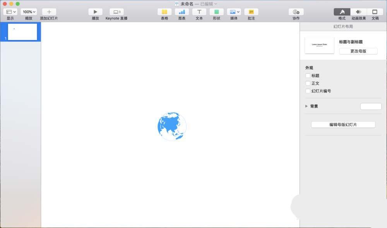Insert a text box with the 文本 icon
Viewport: 387px width, 228px height.
(x=199, y=12)
